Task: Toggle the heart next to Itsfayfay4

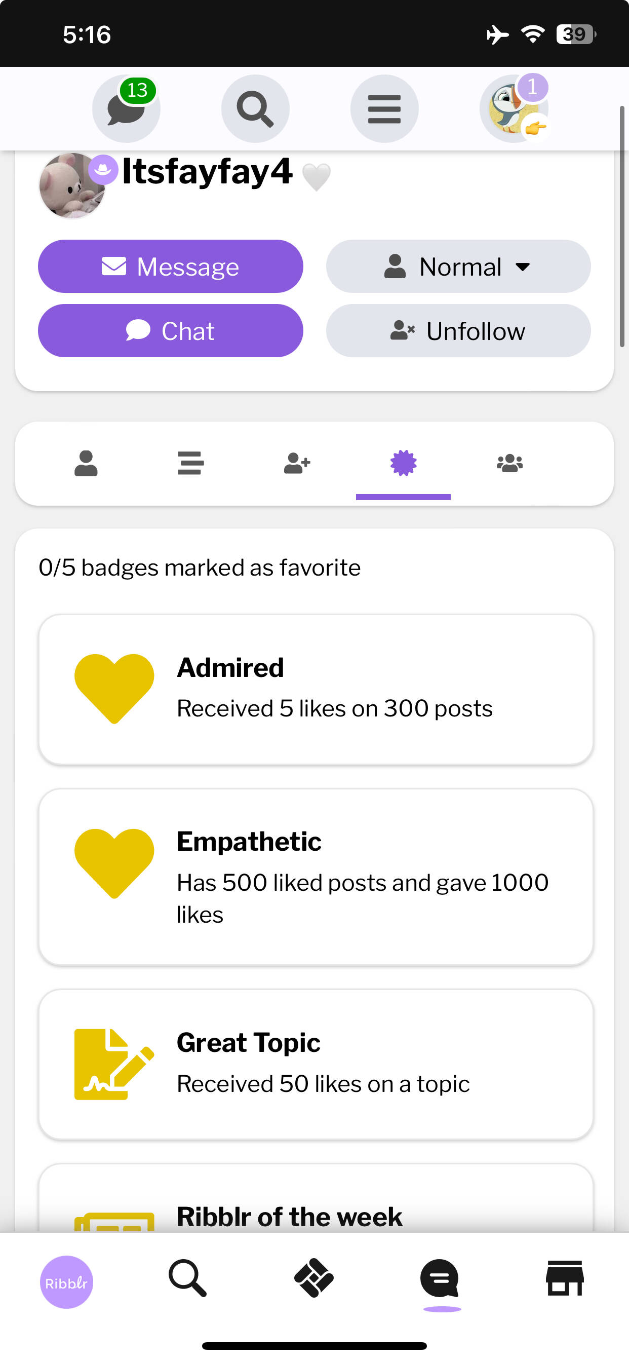Action: click(316, 177)
